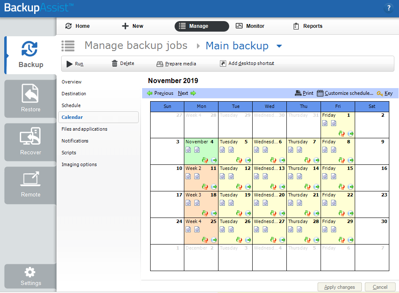
Task: Open the Recover section sidebar icon
Action: [30, 136]
